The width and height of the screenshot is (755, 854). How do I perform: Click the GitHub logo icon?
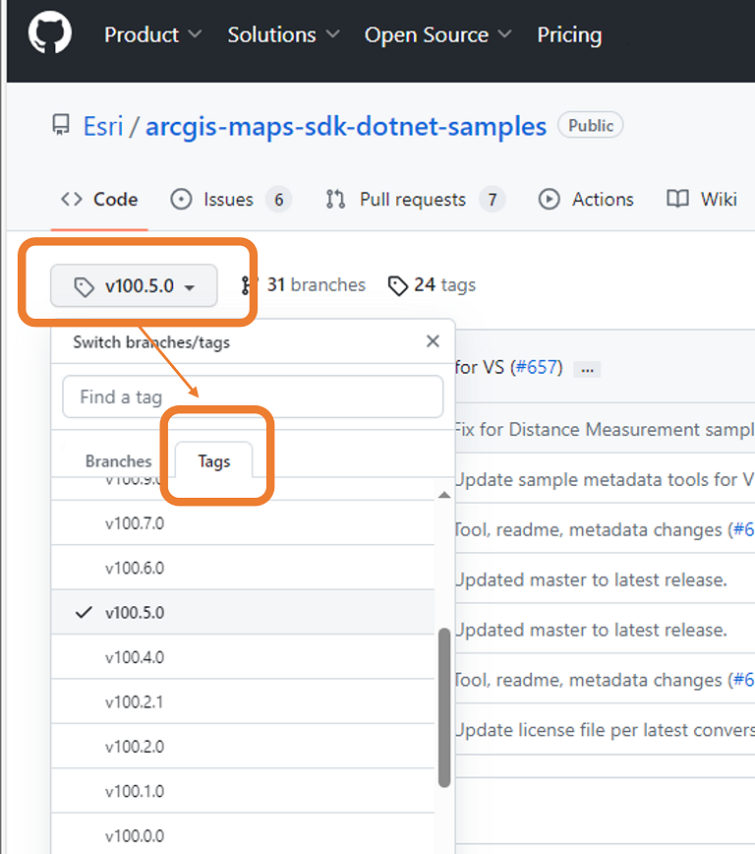pyautogui.click(x=49, y=33)
